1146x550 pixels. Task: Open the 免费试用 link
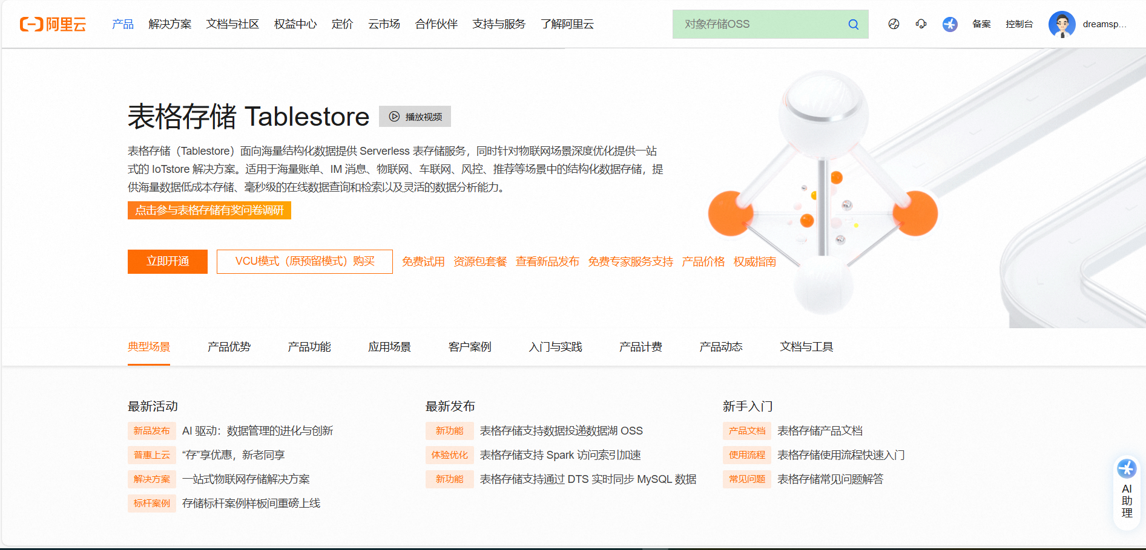click(x=423, y=261)
